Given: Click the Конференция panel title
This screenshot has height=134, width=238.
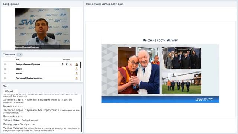Looking at the screenshot, I should [11, 4].
